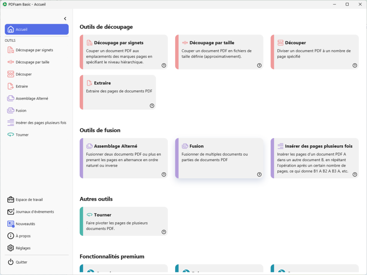The height and width of the screenshot is (275, 367).
Task: Open the Assemblage Alterné tool card
Action: click(x=124, y=158)
